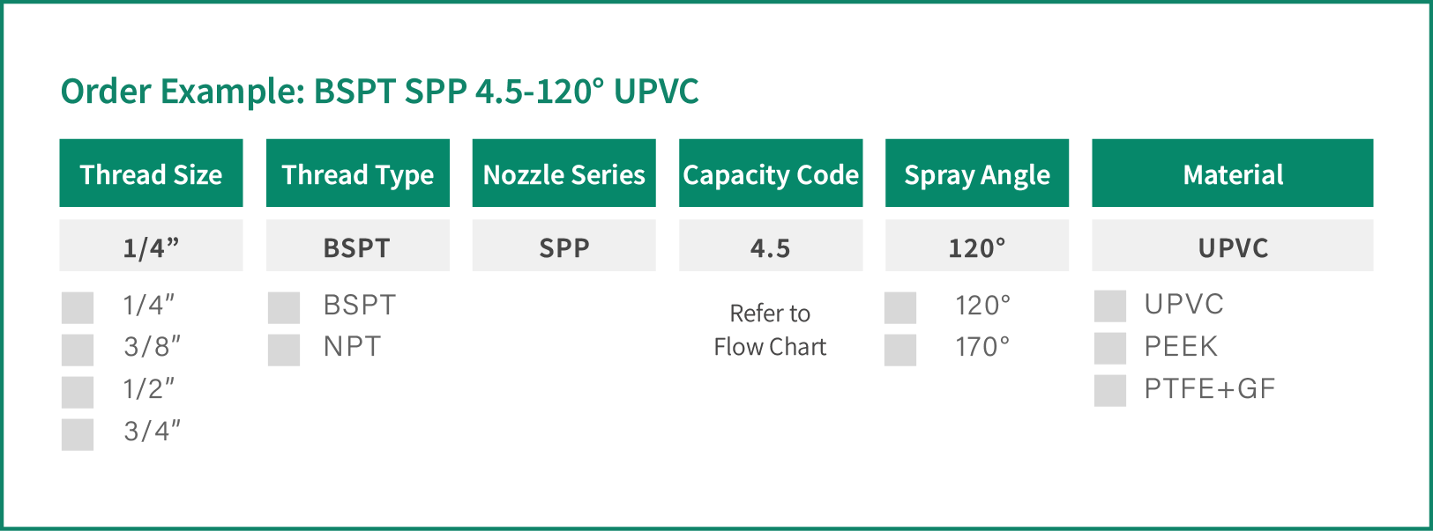
Task: Click the Thread Type header
Action: [x=358, y=173]
